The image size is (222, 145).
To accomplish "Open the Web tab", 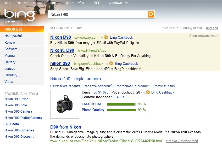I will tap(8, 3).
